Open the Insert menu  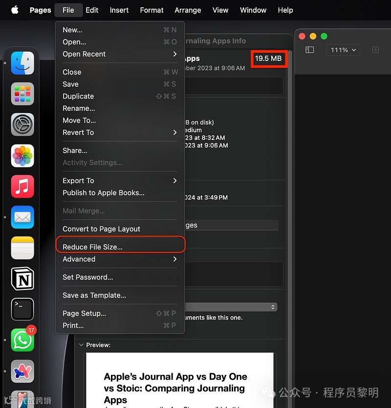tap(119, 10)
